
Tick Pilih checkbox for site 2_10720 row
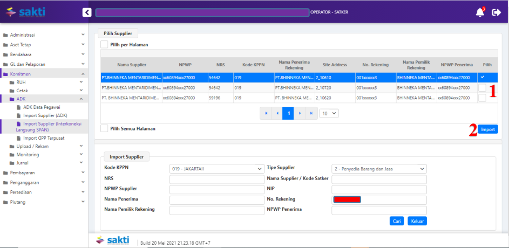click(482, 87)
